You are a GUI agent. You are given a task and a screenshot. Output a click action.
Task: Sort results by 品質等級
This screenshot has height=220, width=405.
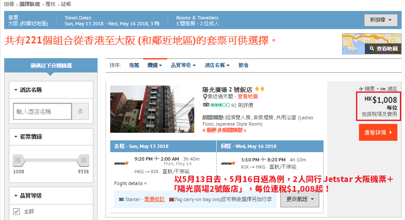[183, 65]
